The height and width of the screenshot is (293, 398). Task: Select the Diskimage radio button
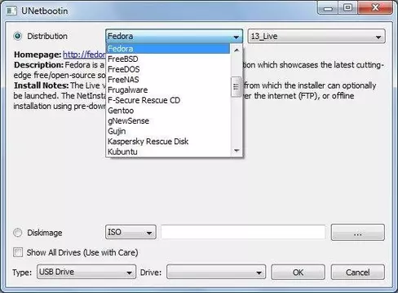[x=18, y=233]
